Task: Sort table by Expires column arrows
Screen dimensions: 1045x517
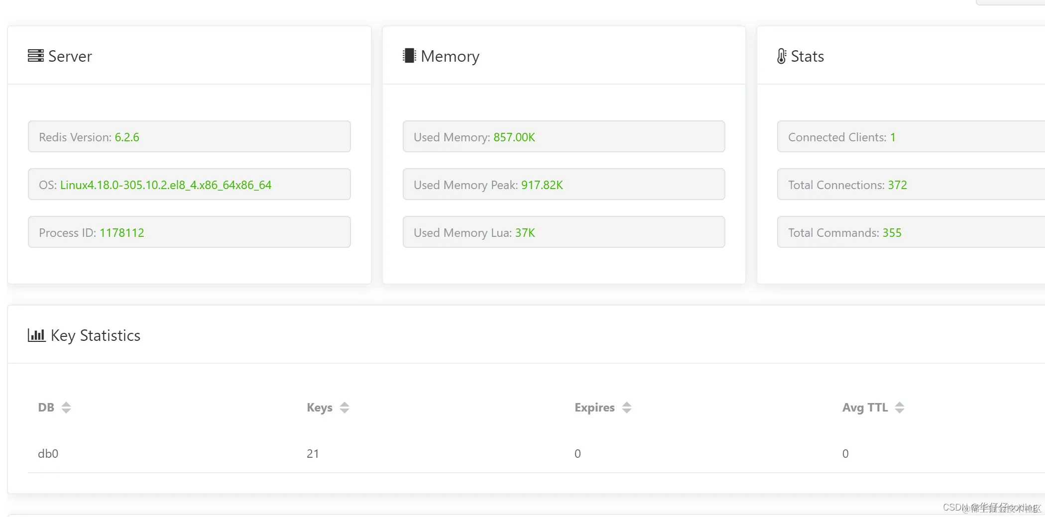Action: point(627,408)
